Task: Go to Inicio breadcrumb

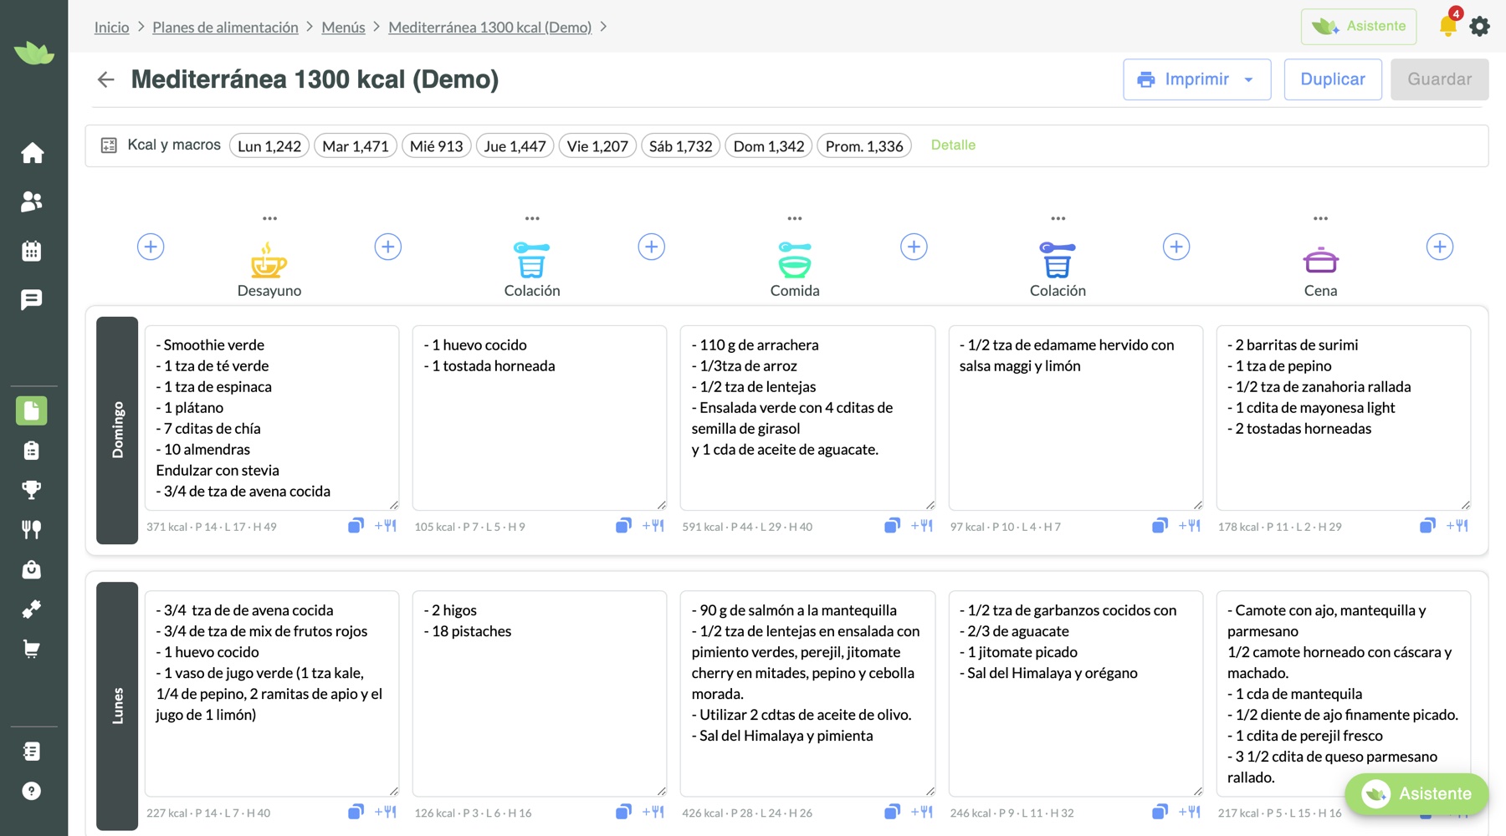Action: point(111,28)
